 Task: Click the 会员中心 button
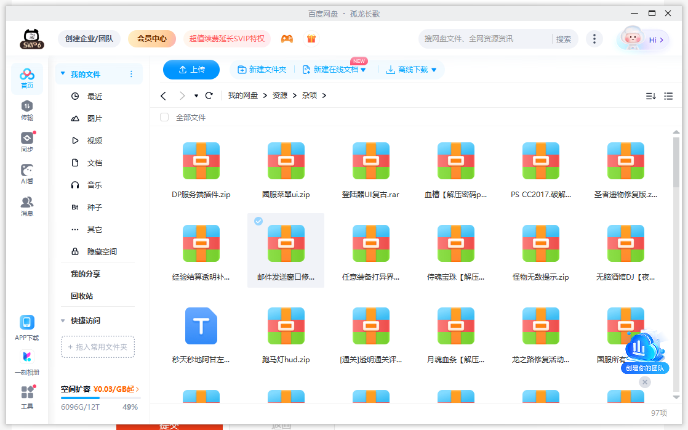152,39
